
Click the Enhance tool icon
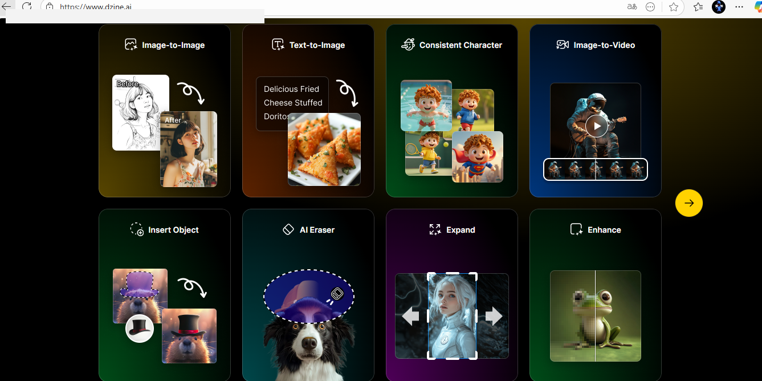(x=577, y=229)
